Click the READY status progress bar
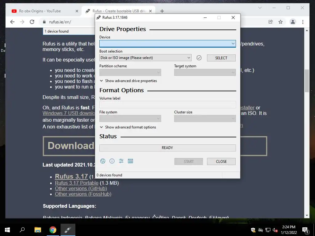 point(168,148)
